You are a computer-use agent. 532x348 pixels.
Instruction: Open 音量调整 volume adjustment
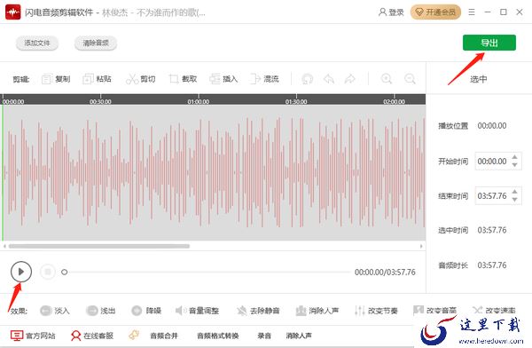point(197,311)
